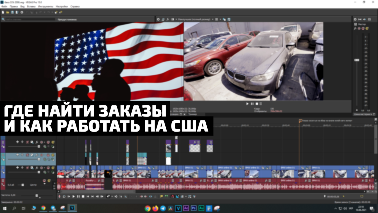Open video track 3 hamburger menu

coord(3,168)
